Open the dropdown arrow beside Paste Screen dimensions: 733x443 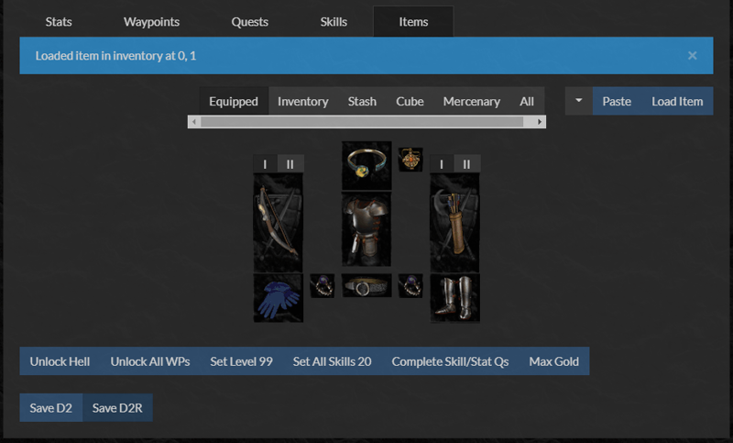[579, 101]
